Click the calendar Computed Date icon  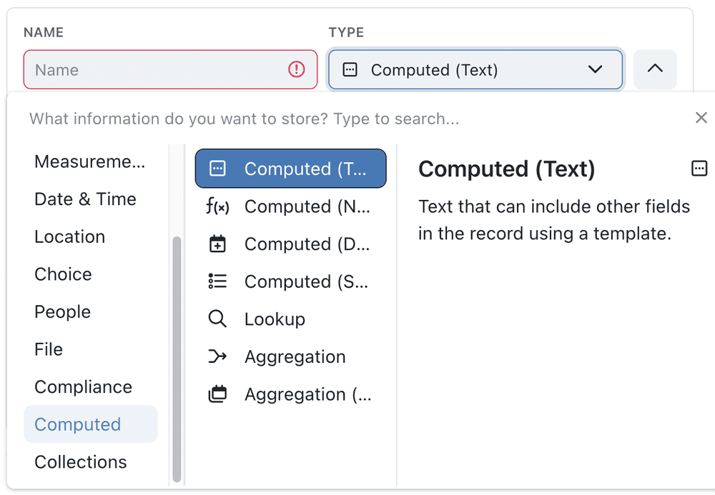[x=217, y=244]
